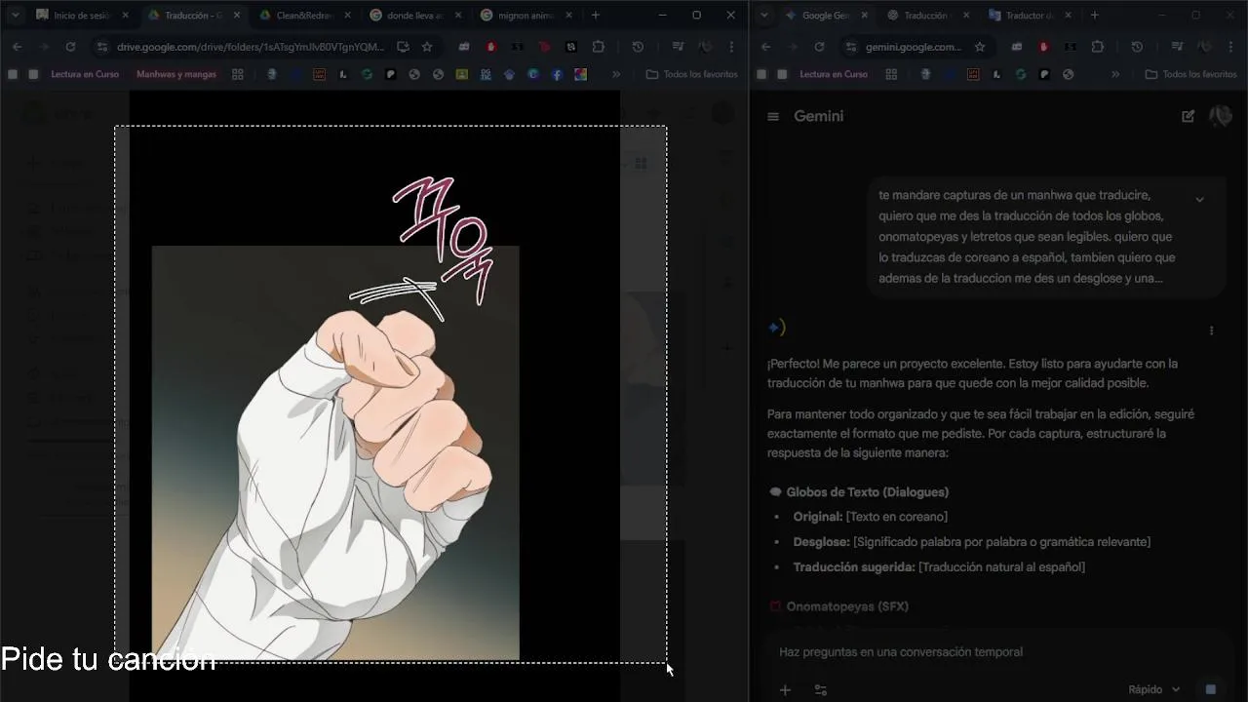
Task: Stop Gemini response generation
Action: [1210, 689]
